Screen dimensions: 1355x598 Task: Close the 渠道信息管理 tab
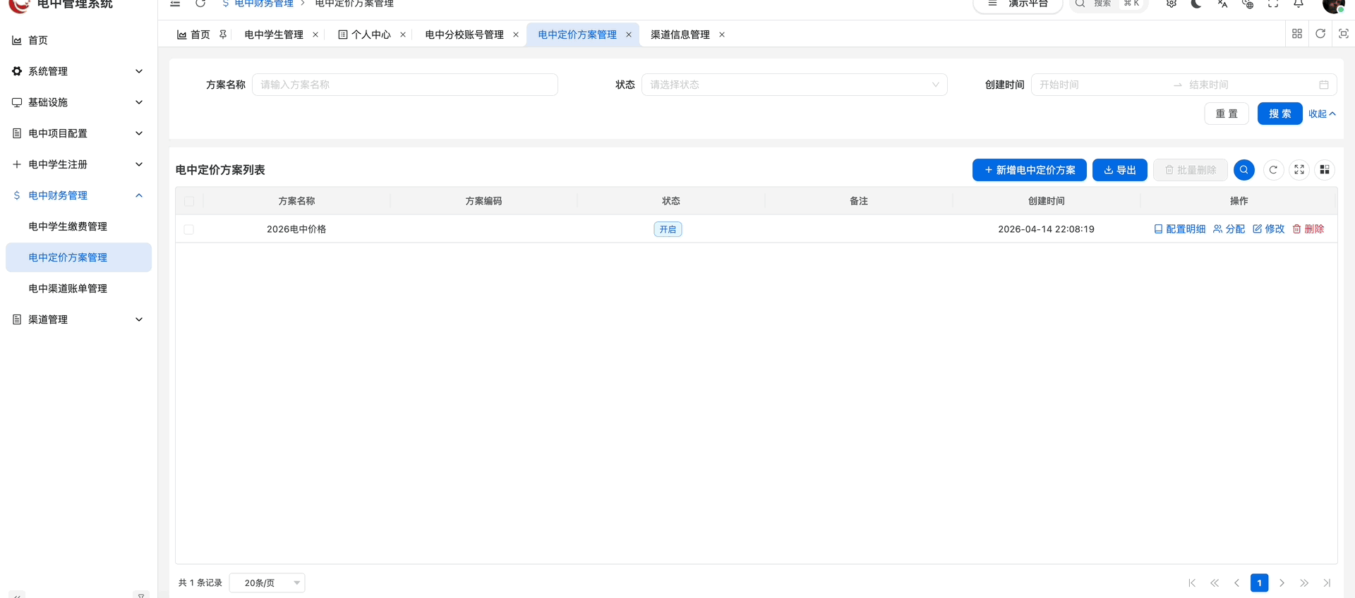(x=722, y=35)
